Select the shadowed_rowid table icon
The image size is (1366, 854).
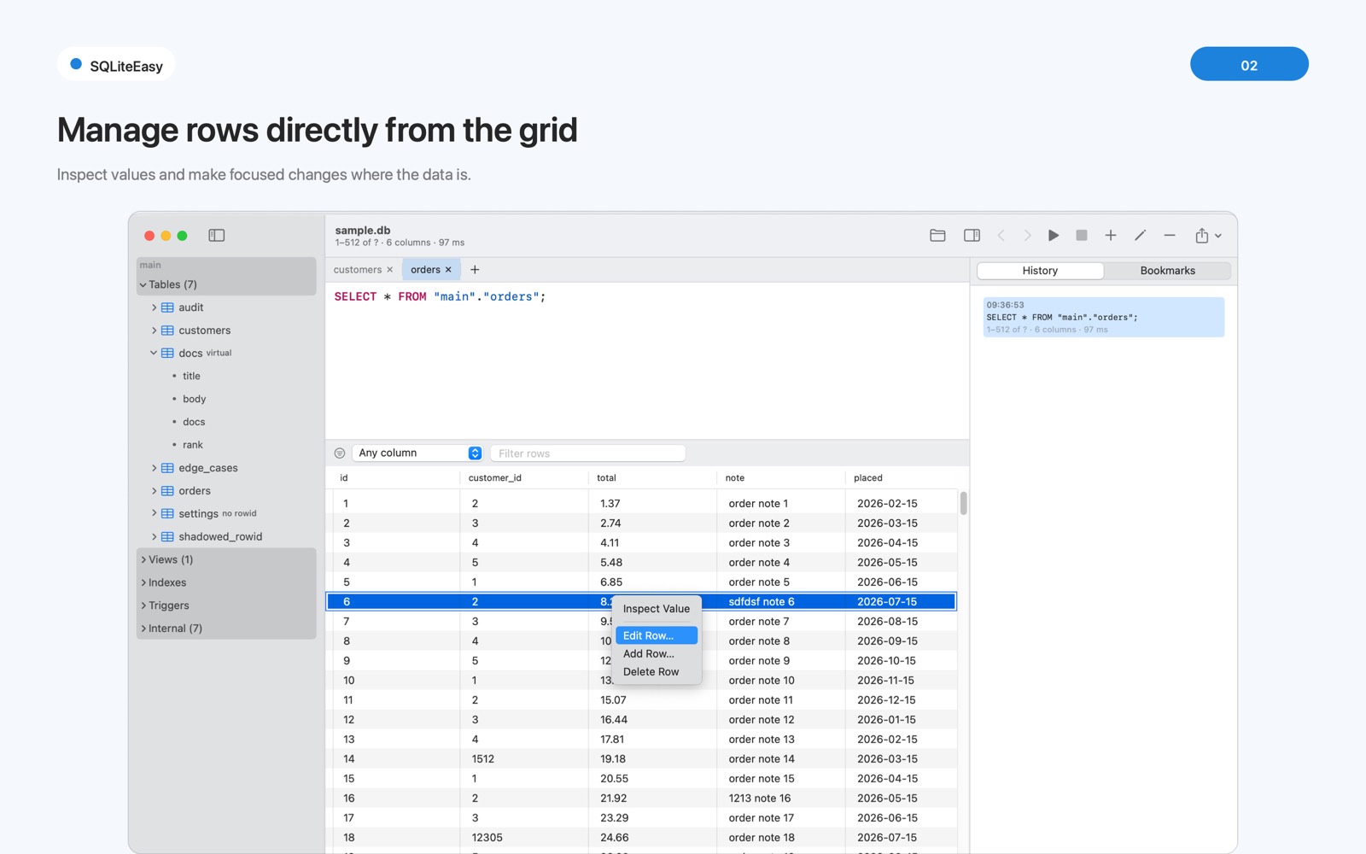pyautogui.click(x=167, y=537)
